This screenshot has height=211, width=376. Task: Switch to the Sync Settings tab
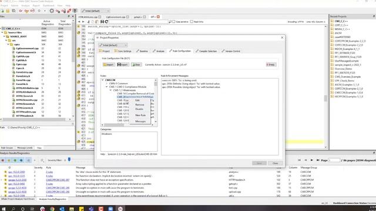pos(123,51)
